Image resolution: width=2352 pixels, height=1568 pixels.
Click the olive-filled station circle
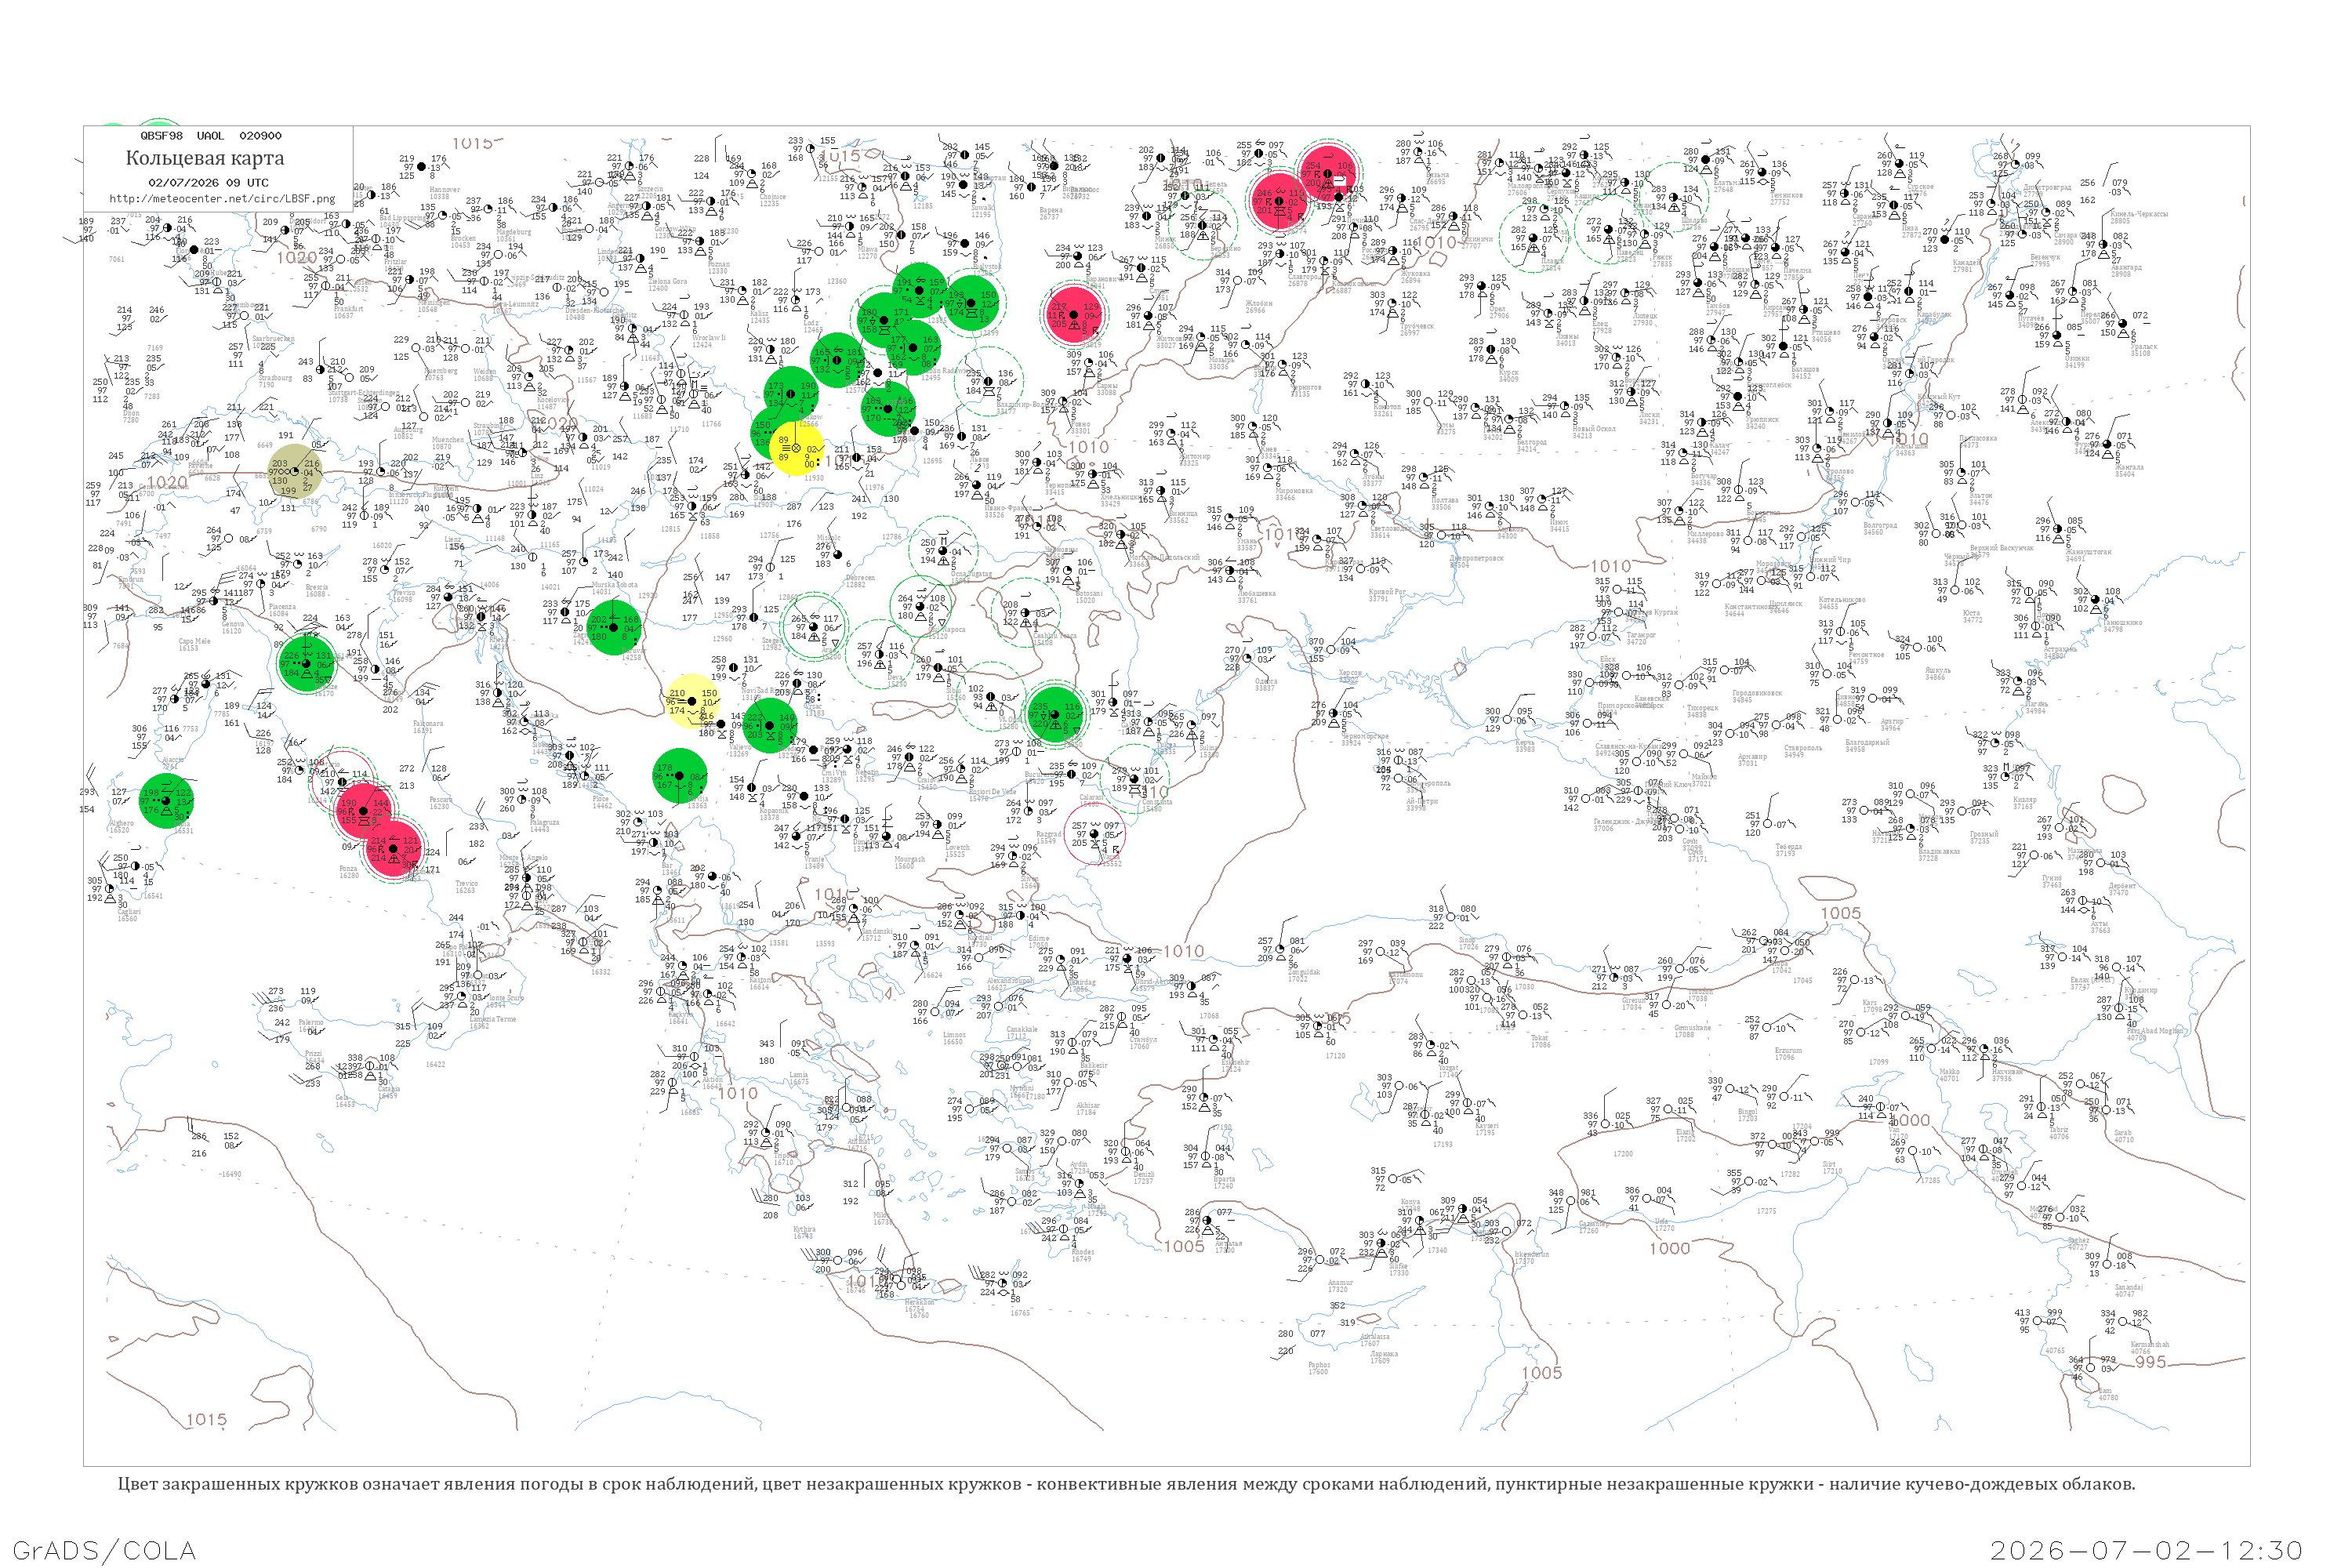[295, 472]
